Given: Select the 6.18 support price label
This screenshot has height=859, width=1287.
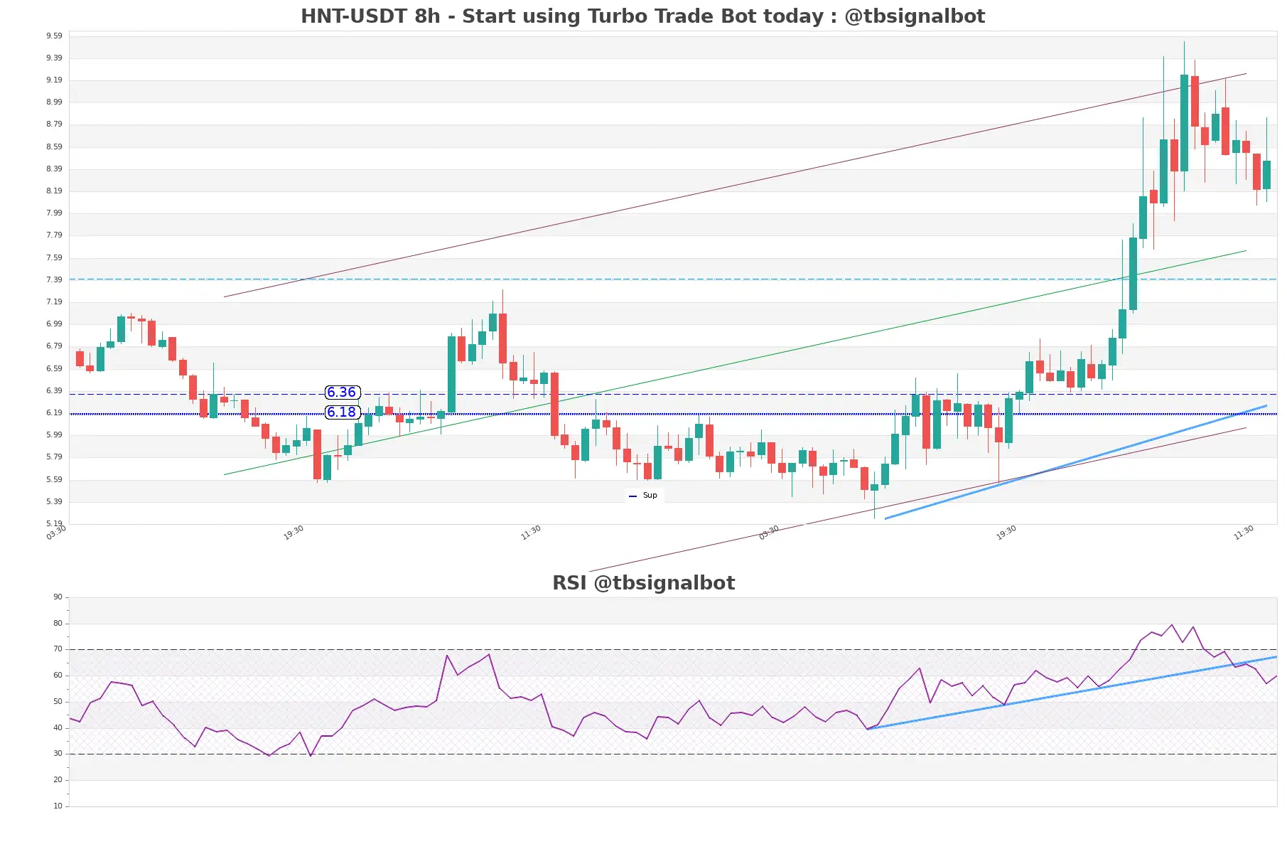Looking at the screenshot, I should [x=342, y=412].
